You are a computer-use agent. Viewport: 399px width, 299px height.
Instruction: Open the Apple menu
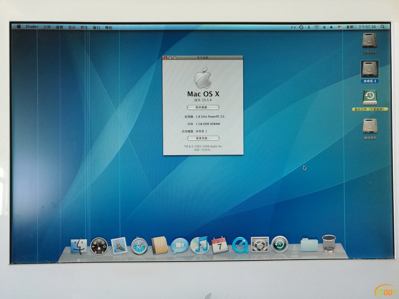click(x=19, y=27)
